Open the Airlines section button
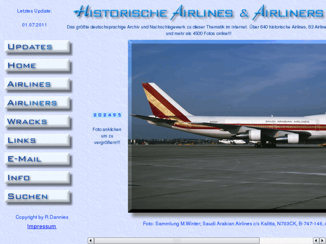Viewport: 326px width, 244px height. (x=38, y=84)
